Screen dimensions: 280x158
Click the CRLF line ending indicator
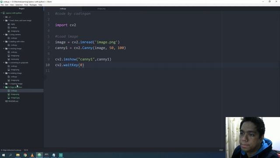[221, 150]
